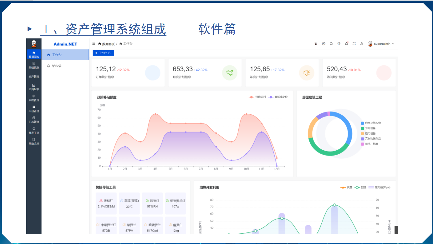
Task: Open the 浅粉红 quick navigation tile
Action: pyautogui.click(x=106, y=203)
